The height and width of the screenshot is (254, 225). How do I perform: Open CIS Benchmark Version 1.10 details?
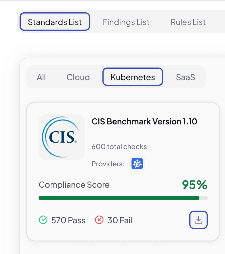144,122
